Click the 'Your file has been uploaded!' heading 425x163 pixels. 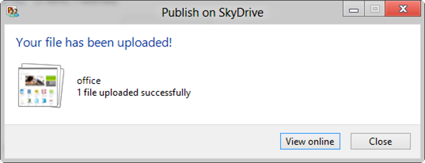(94, 43)
